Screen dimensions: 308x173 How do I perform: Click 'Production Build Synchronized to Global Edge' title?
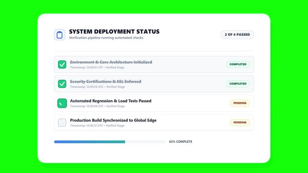(113, 120)
